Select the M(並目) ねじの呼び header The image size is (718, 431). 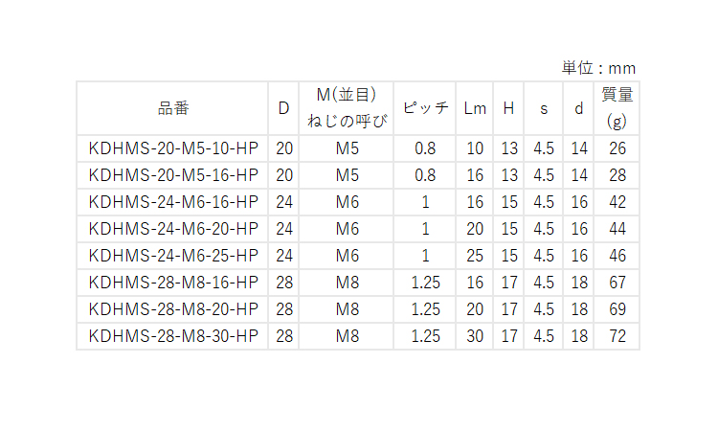[347, 108]
